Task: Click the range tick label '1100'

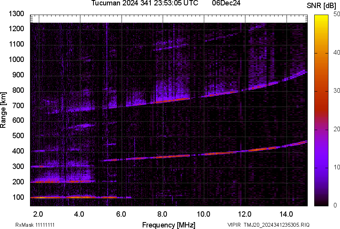Action: pos(16,44)
